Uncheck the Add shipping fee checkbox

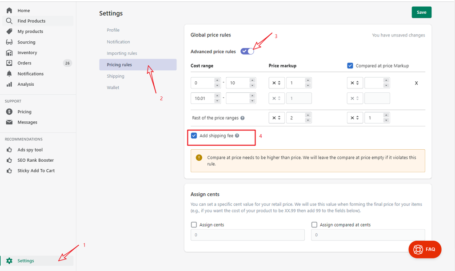pyautogui.click(x=194, y=135)
